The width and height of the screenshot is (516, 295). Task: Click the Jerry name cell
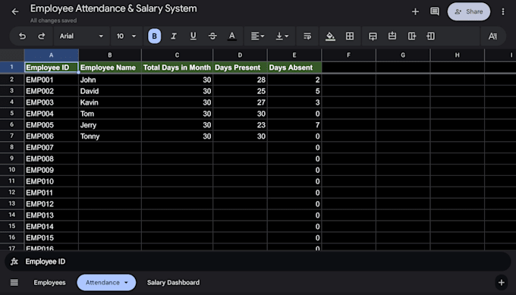(x=110, y=125)
